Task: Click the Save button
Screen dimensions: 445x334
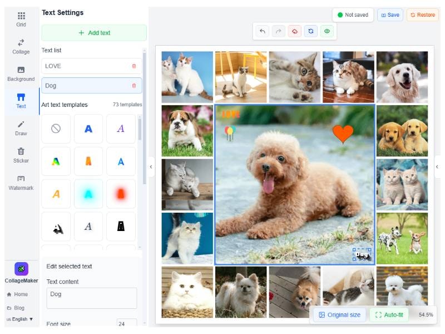Action: coord(390,15)
